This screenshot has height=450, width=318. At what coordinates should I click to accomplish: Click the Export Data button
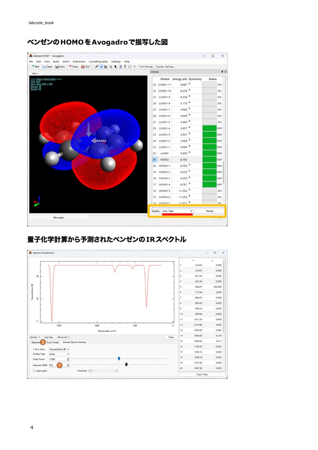point(202,374)
